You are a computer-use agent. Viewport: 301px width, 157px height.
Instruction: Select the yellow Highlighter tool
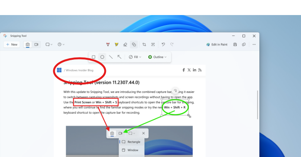coord(116,44)
